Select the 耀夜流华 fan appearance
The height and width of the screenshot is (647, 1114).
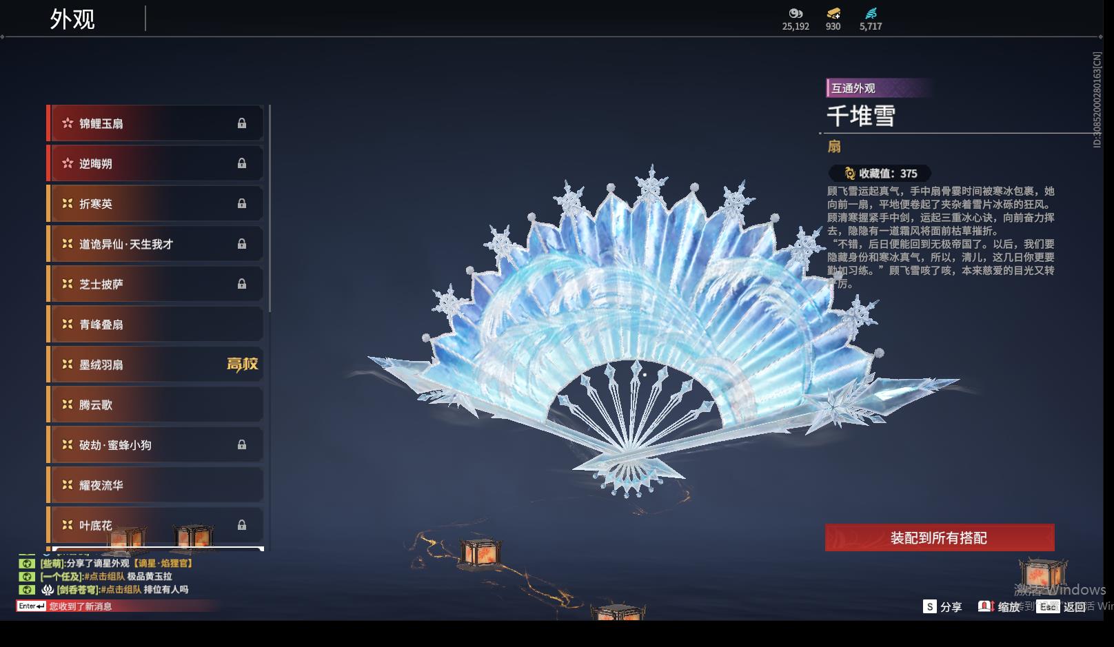point(155,485)
